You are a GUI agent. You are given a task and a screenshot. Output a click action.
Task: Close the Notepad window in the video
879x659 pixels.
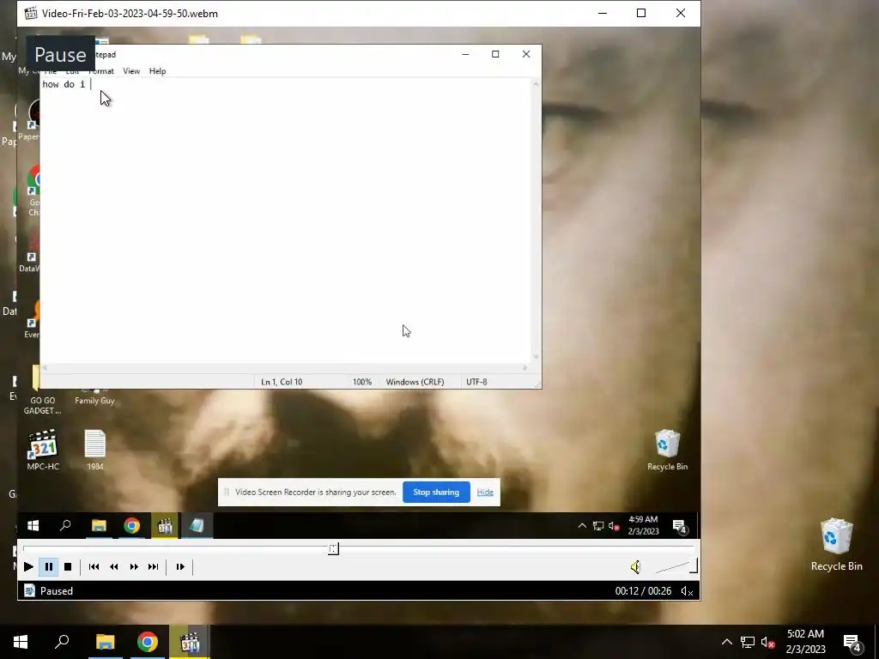pyautogui.click(x=526, y=54)
